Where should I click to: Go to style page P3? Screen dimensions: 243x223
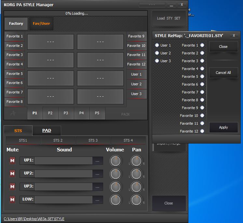66,113
